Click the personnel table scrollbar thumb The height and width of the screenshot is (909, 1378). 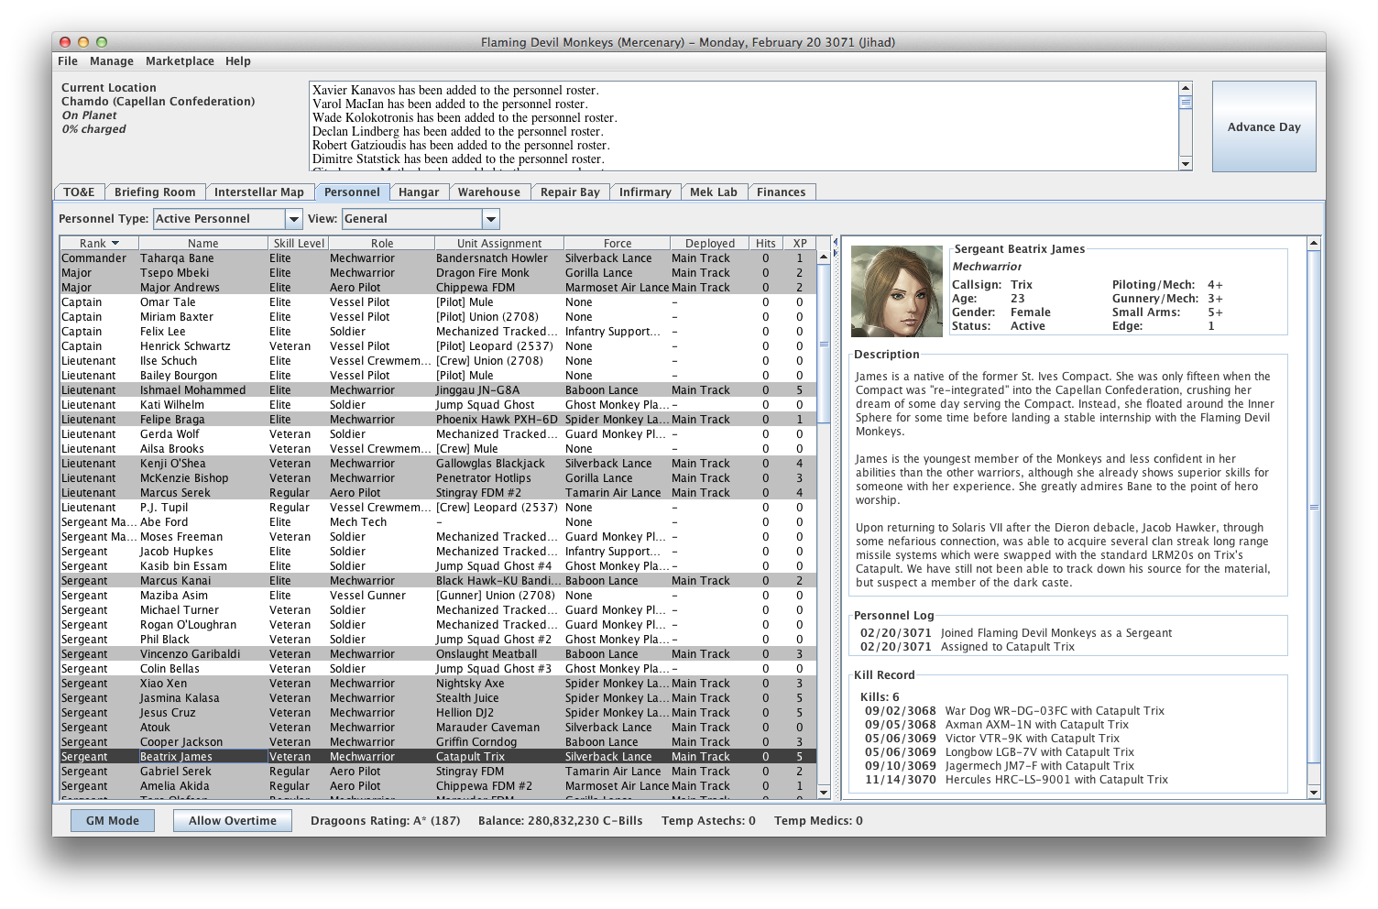coord(823,344)
